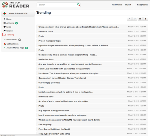Click the Shared arrow icon
This screenshot has width=150, height=136.
[4, 31]
